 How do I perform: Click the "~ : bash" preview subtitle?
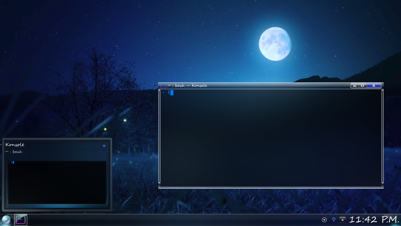click(x=14, y=152)
